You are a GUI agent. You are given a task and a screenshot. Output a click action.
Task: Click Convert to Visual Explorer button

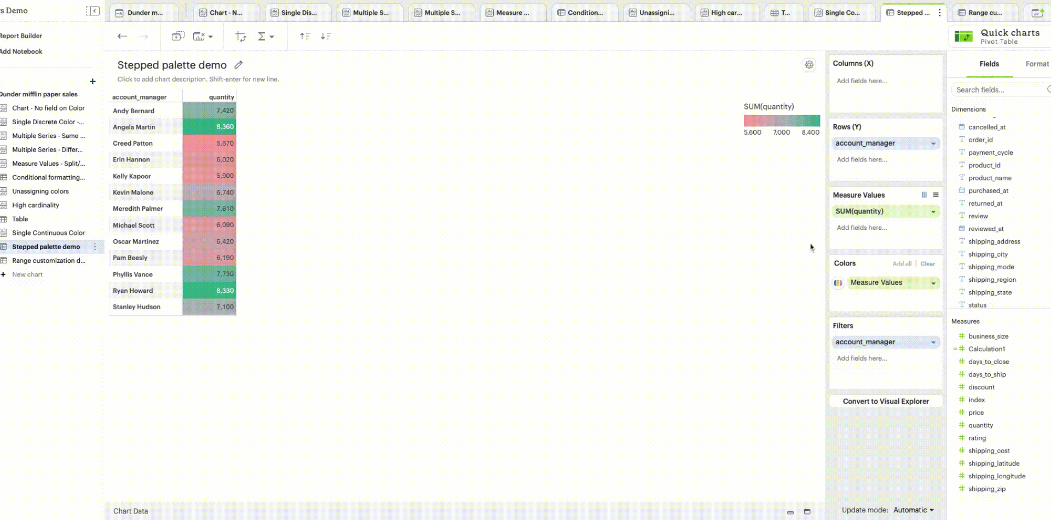pyautogui.click(x=886, y=401)
